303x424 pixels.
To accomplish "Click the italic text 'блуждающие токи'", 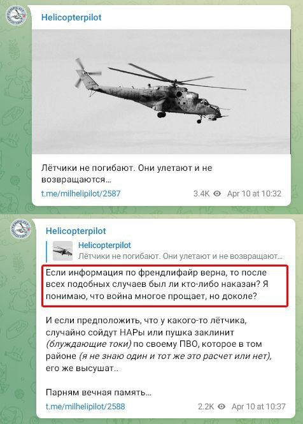I will (89, 344).
